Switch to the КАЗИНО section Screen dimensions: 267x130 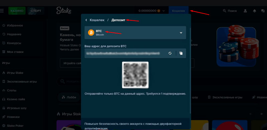pos(17,11)
